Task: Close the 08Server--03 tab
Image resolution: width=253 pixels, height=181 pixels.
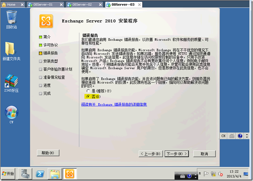Action: [139, 5]
